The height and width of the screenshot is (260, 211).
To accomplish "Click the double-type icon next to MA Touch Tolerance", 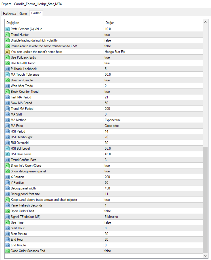I will tap(7, 75).
